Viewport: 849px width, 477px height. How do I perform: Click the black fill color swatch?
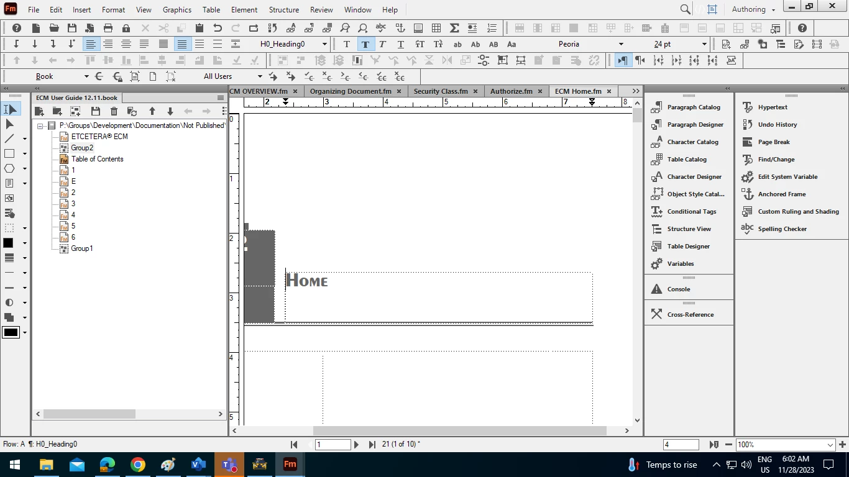[x=9, y=243]
